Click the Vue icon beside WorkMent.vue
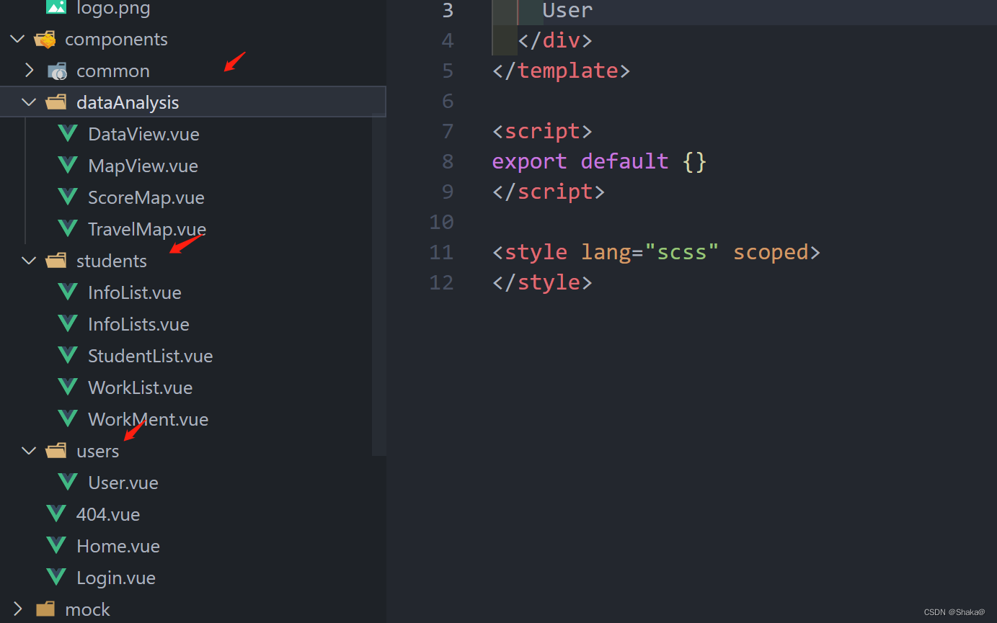The width and height of the screenshot is (997, 623). click(68, 419)
